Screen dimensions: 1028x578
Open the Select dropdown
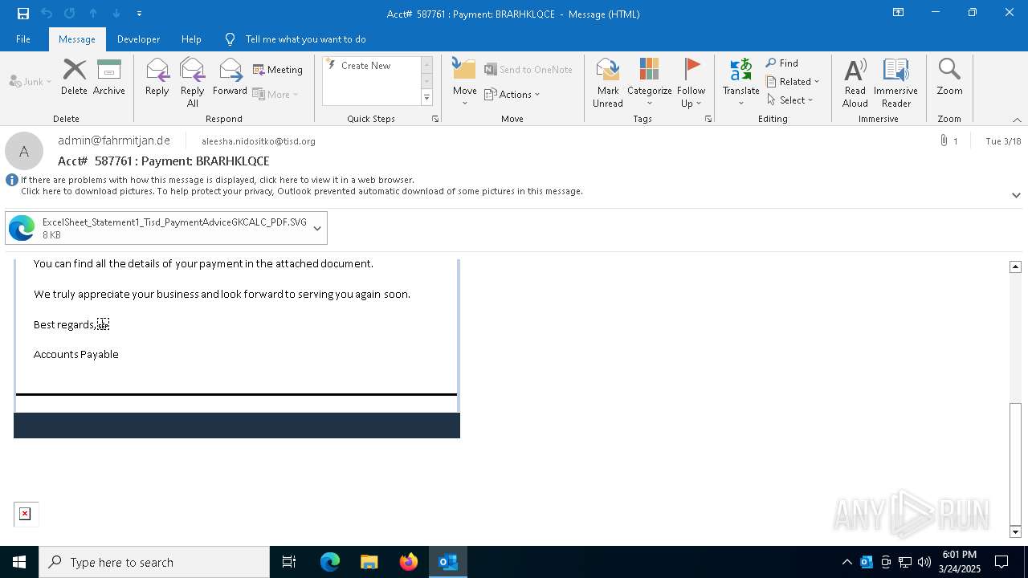tap(790, 100)
